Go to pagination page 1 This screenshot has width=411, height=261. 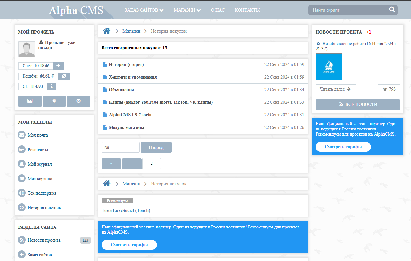coord(132,163)
